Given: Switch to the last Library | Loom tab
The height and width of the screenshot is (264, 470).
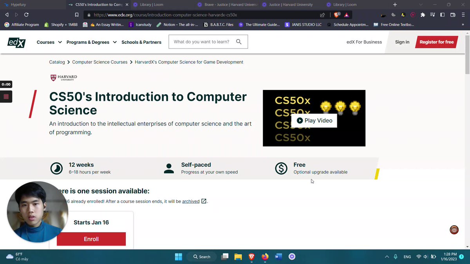Looking at the screenshot, I should [x=356, y=5].
